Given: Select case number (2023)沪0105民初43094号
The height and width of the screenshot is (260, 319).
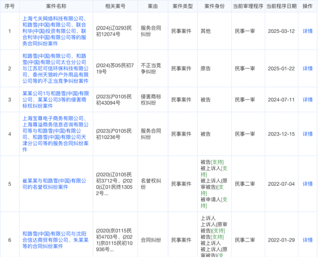Looking at the screenshot, I should 114,100.
